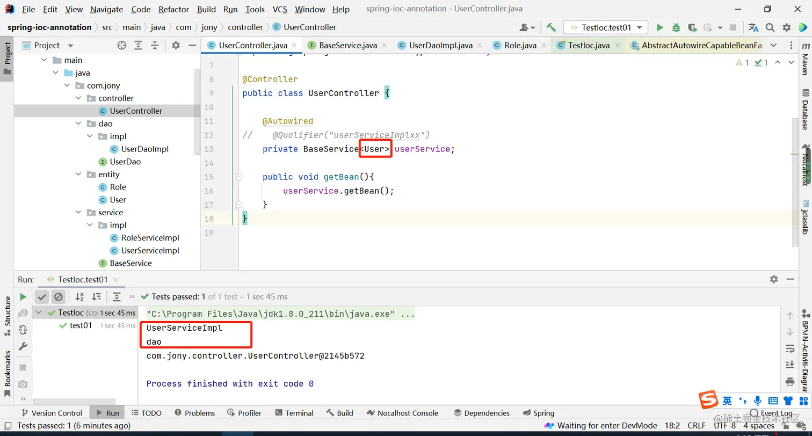The width and height of the screenshot is (812, 436).
Task: Start debugging with the green bug icon
Action: (676, 27)
